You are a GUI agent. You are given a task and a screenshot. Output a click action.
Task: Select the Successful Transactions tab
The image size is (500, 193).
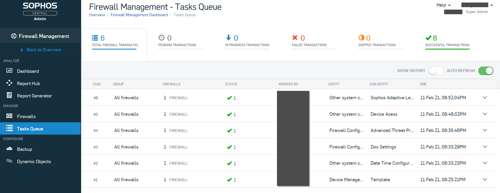[x=447, y=42]
